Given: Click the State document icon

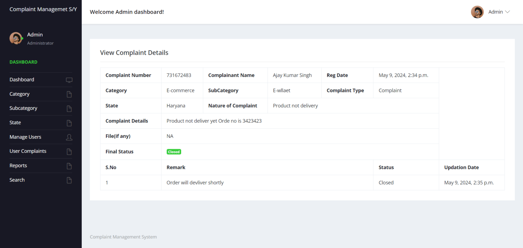Looking at the screenshot, I should 69,122.
